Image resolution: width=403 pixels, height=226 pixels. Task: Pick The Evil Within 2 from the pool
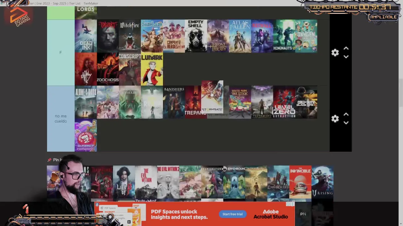click(168, 182)
